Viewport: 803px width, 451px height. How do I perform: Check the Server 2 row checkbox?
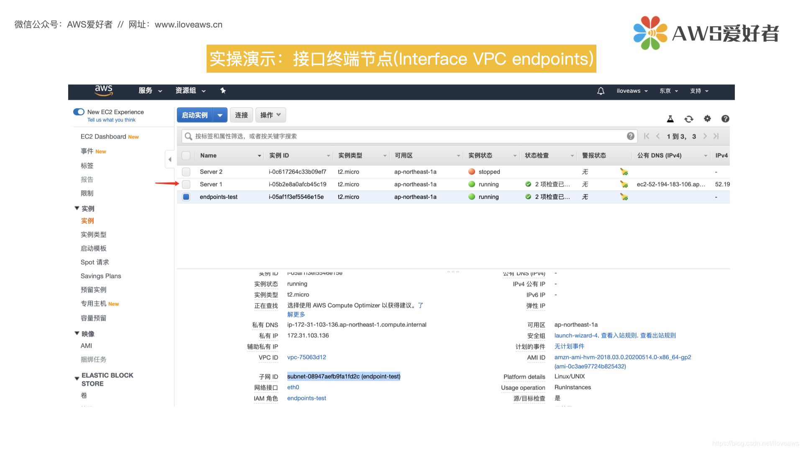click(x=186, y=172)
